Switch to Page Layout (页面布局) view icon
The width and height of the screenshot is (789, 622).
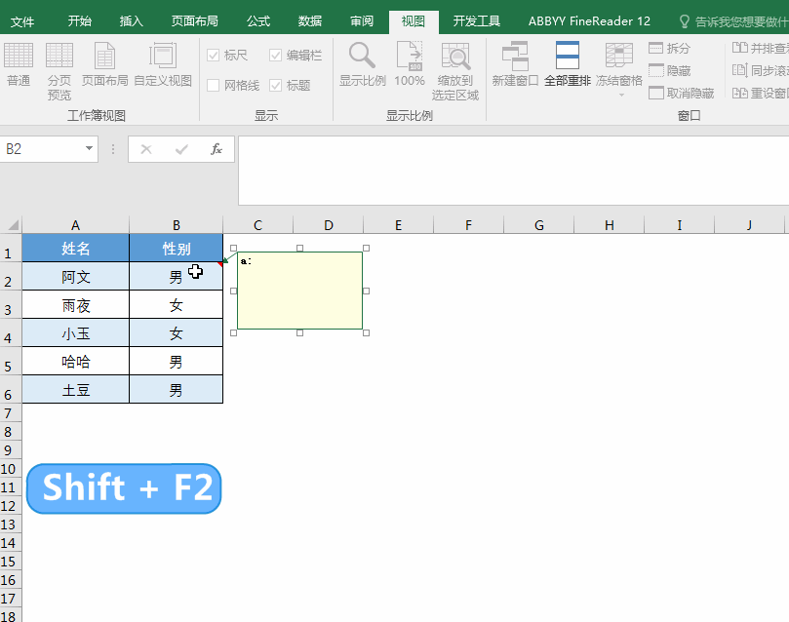[104, 64]
